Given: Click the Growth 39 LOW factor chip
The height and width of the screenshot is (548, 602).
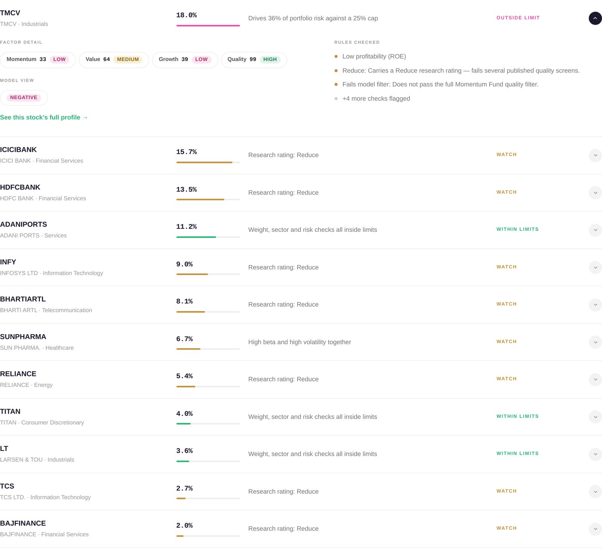Looking at the screenshot, I should coord(185,60).
